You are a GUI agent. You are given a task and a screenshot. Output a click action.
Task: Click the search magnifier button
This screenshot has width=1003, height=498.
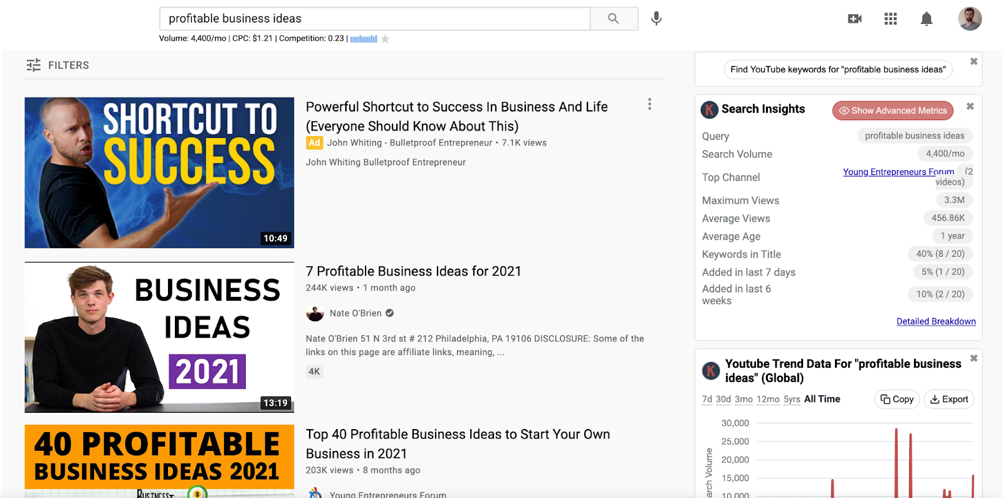(x=614, y=19)
